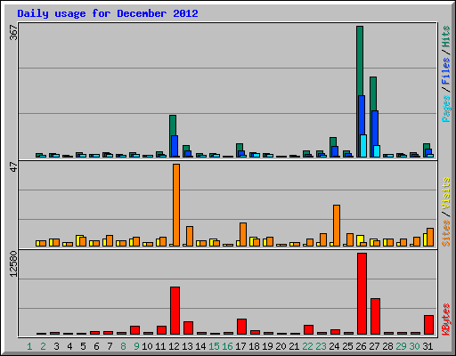Click day 2 on the date axis
Viewport: 456px width, 356px height.
pos(43,346)
